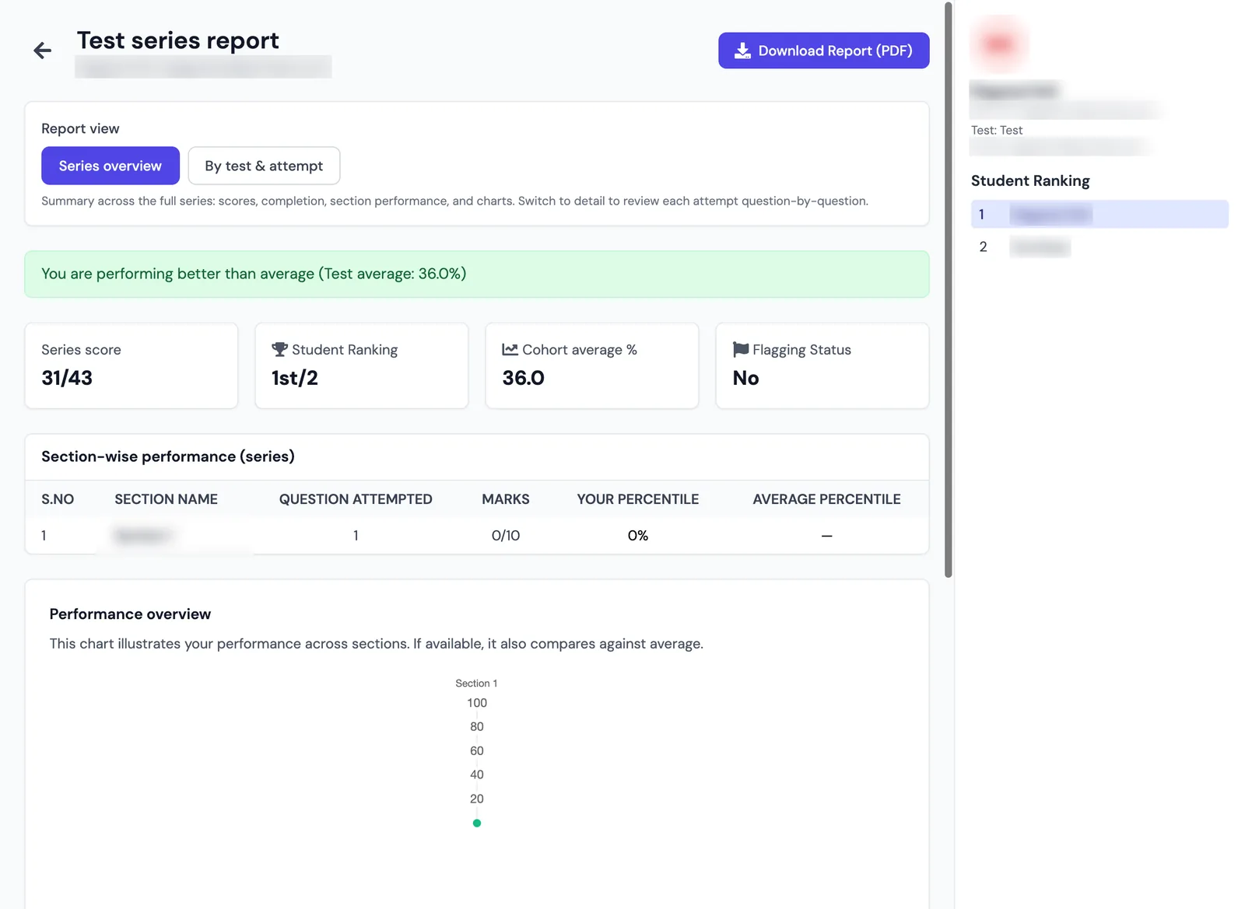Click the Performance overview heading

point(130,614)
